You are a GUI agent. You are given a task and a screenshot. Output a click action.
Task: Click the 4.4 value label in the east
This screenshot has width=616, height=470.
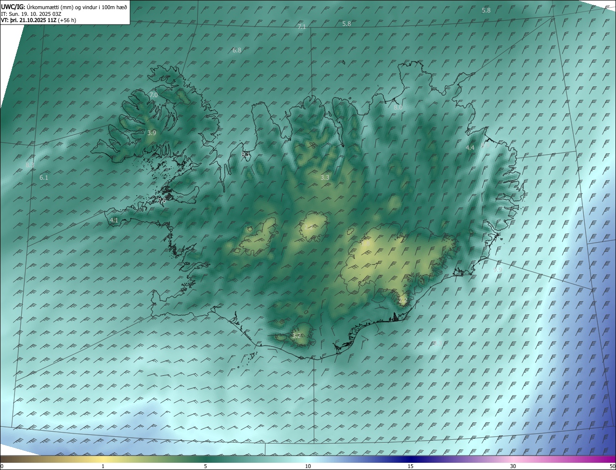pyautogui.click(x=470, y=148)
